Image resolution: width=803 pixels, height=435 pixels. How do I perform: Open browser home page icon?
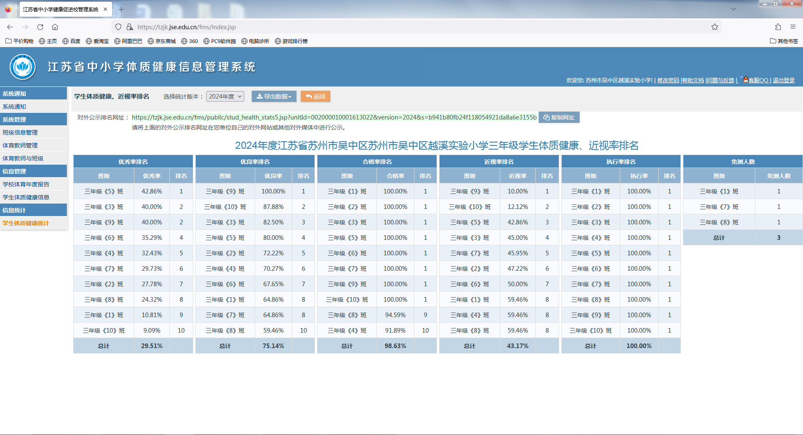click(x=55, y=27)
